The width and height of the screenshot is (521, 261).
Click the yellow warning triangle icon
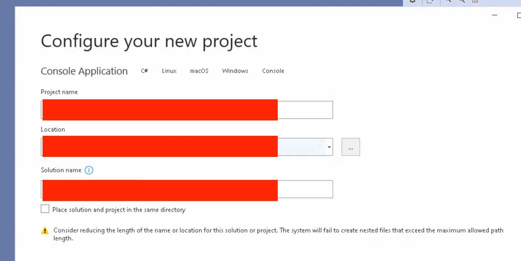click(x=45, y=231)
